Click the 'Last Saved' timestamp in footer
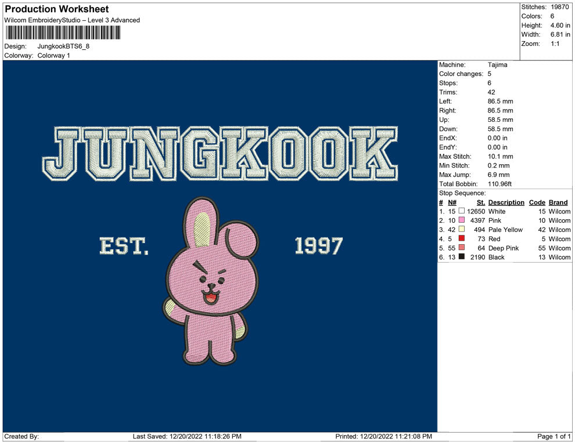Viewport: 575px width, 442px height. point(187,436)
